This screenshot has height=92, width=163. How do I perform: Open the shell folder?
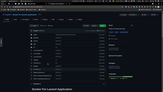[35, 44]
